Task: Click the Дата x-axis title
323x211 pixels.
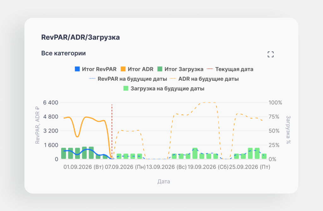Action: [x=164, y=182]
